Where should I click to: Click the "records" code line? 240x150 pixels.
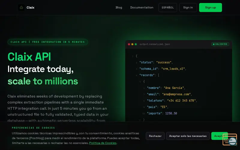click(149, 75)
